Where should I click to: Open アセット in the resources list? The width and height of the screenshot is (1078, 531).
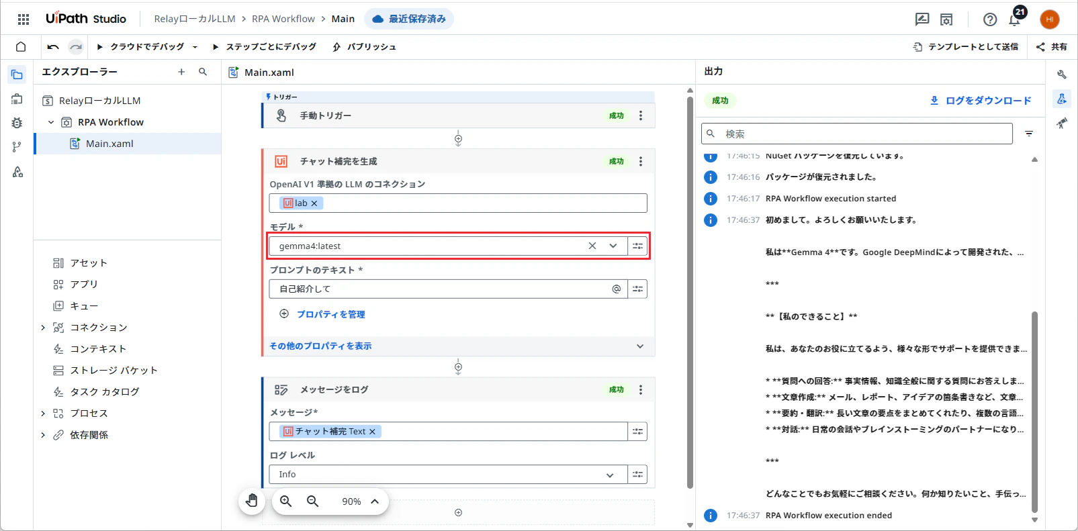click(89, 263)
